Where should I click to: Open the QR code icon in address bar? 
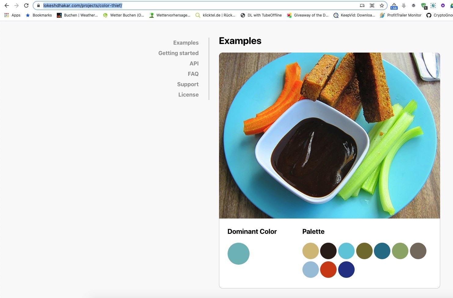tap(372, 6)
